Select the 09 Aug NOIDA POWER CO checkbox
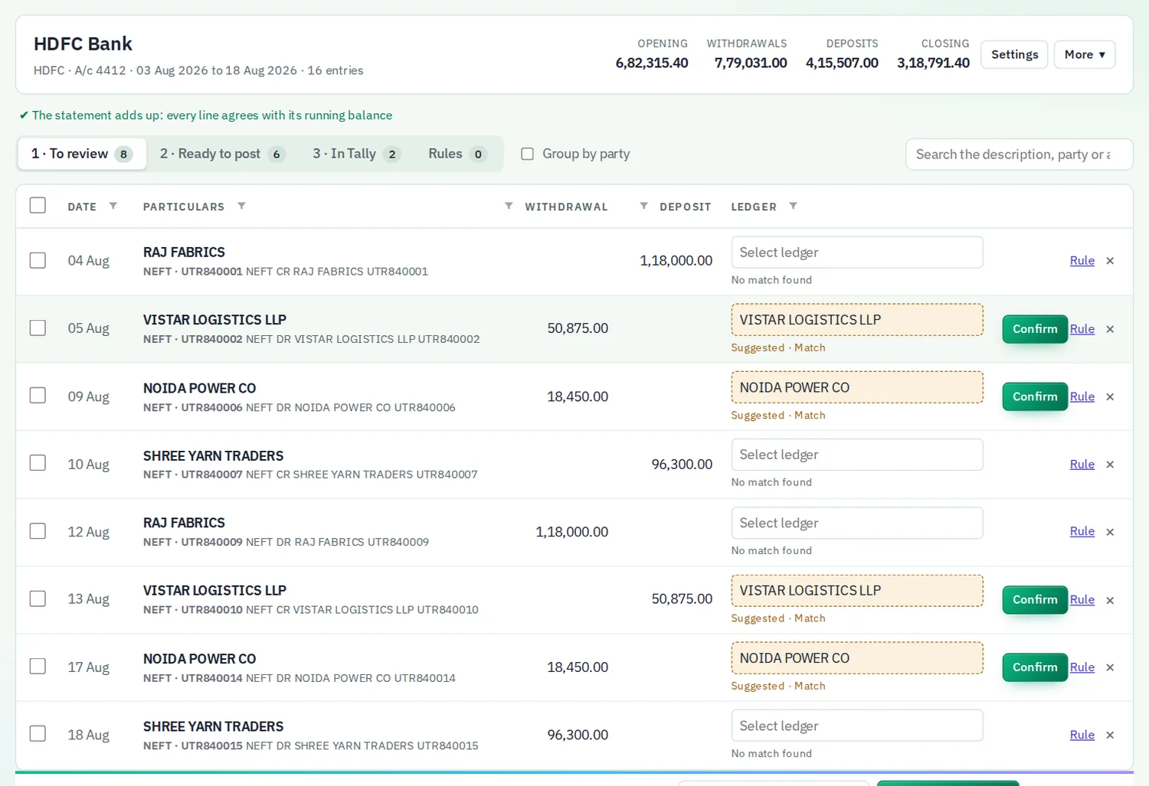The image size is (1149, 786). click(38, 395)
